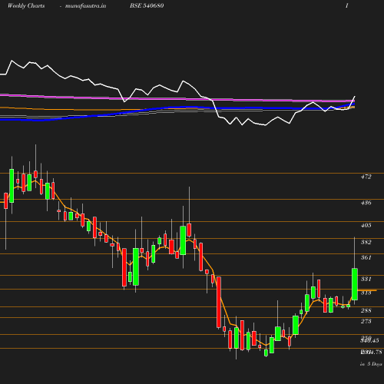Image resolution: width=384 pixels, height=384 pixels.
Task: Click the 436 price level label
Action: 366,203
